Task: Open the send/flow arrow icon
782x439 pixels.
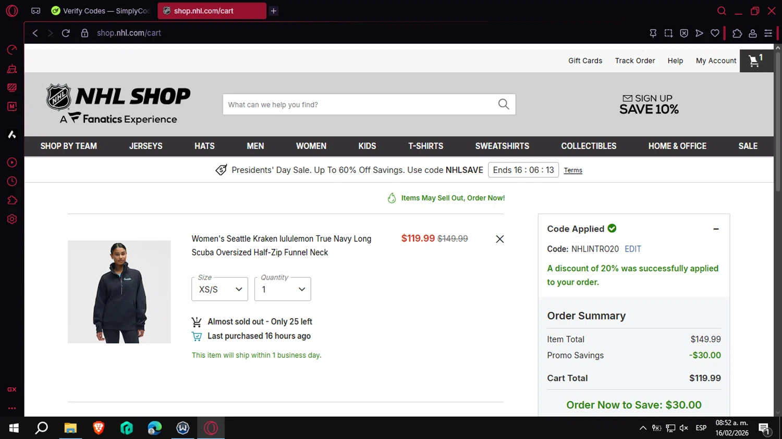Action: [699, 33]
